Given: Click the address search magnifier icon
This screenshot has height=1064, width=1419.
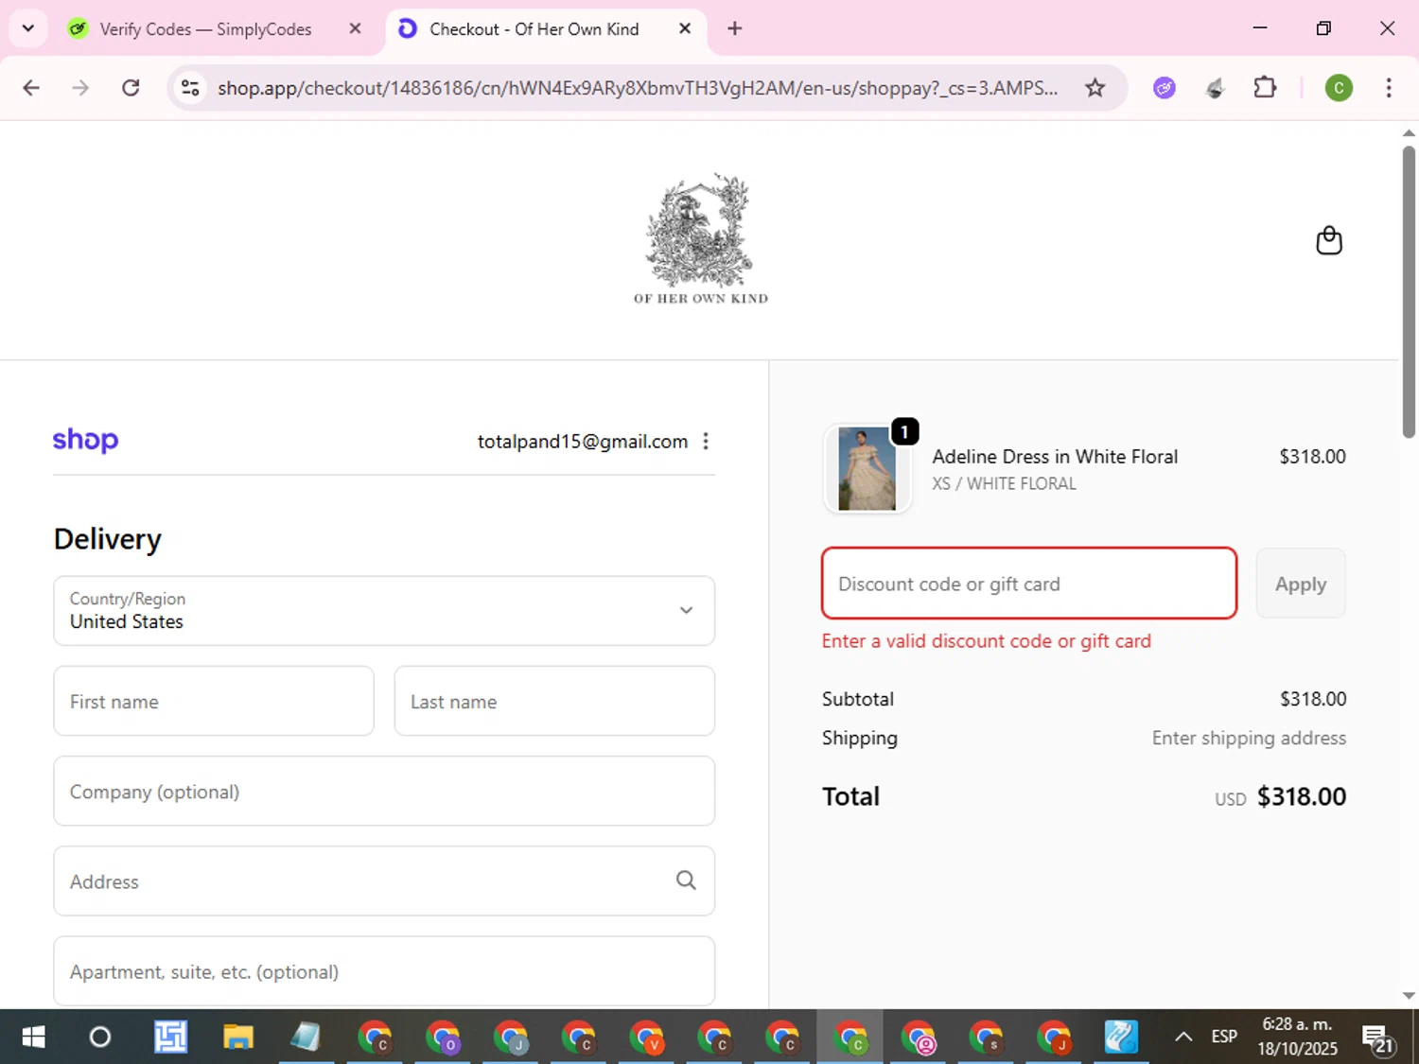Looking at the screenshot, I should [x=686, y=881].
